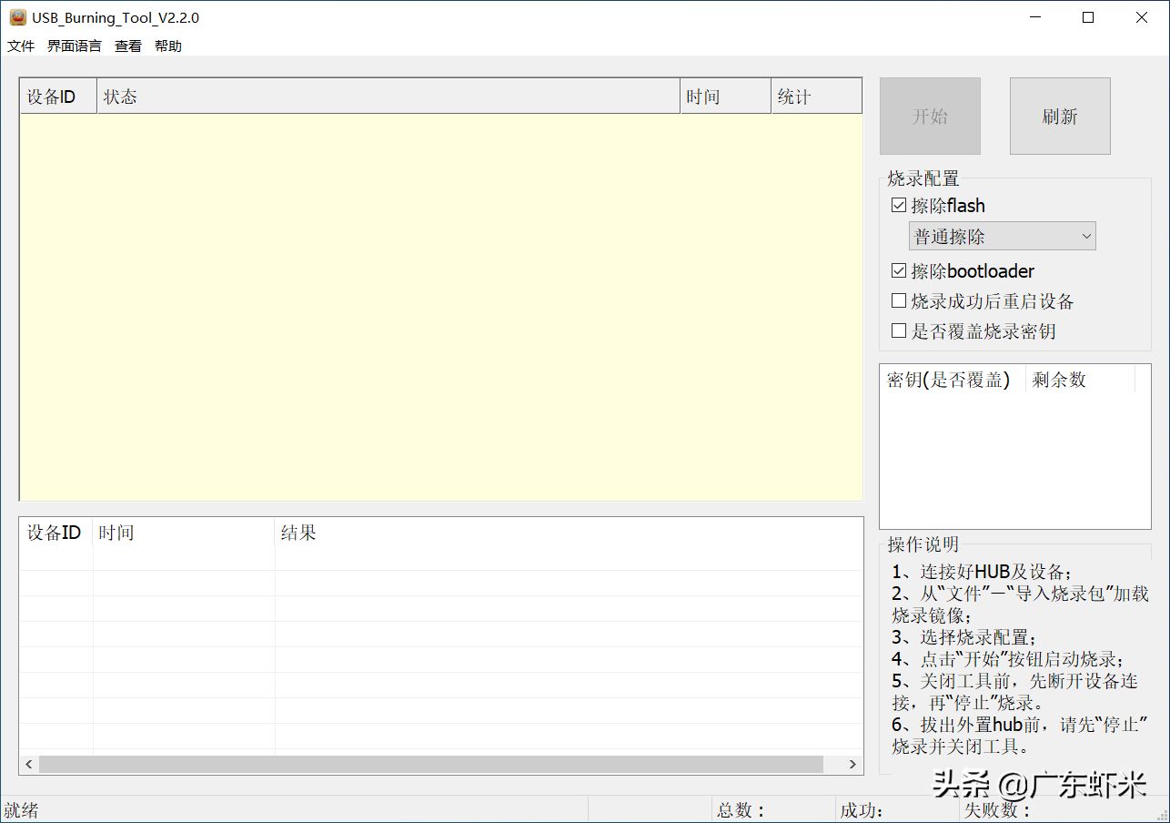Enable 烧录成功后重启设备 checkbox
Viewport: 1170px width, 823px height.
pyautogui.click(x=899, y=300)
